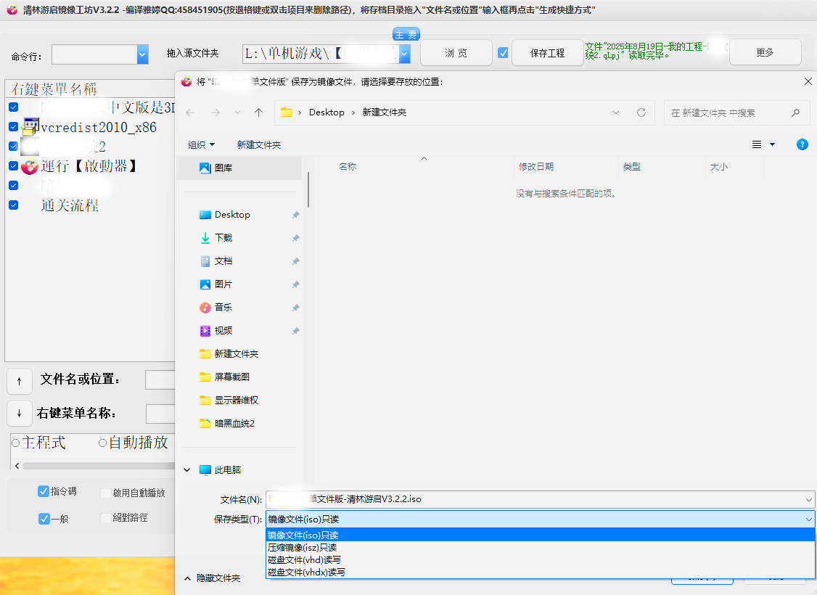Enable the 絕對路徑 checkbox
Screen dimensions: 817x595
click(x=106, y=518)
